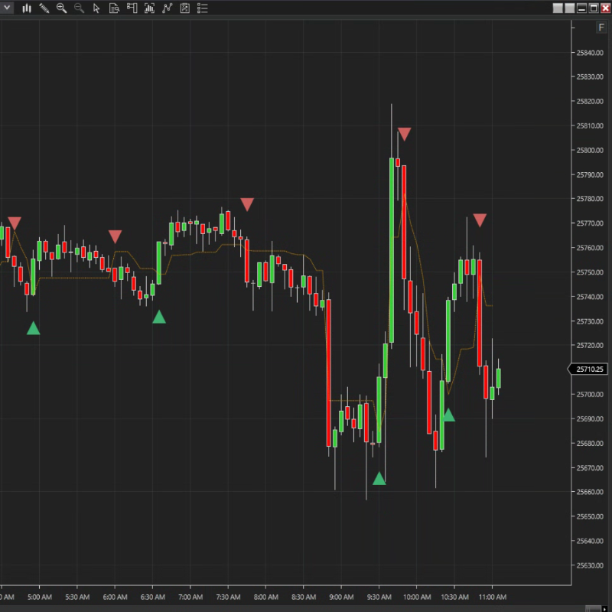The height and width of the screenshot is (612, 612).
Task: Select the red sell arrow before 5:00 AM
Action: point(15,223)
